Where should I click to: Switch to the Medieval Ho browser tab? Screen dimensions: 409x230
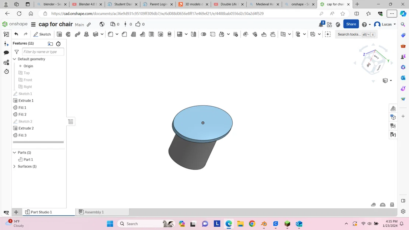click(x=264, y=4)
